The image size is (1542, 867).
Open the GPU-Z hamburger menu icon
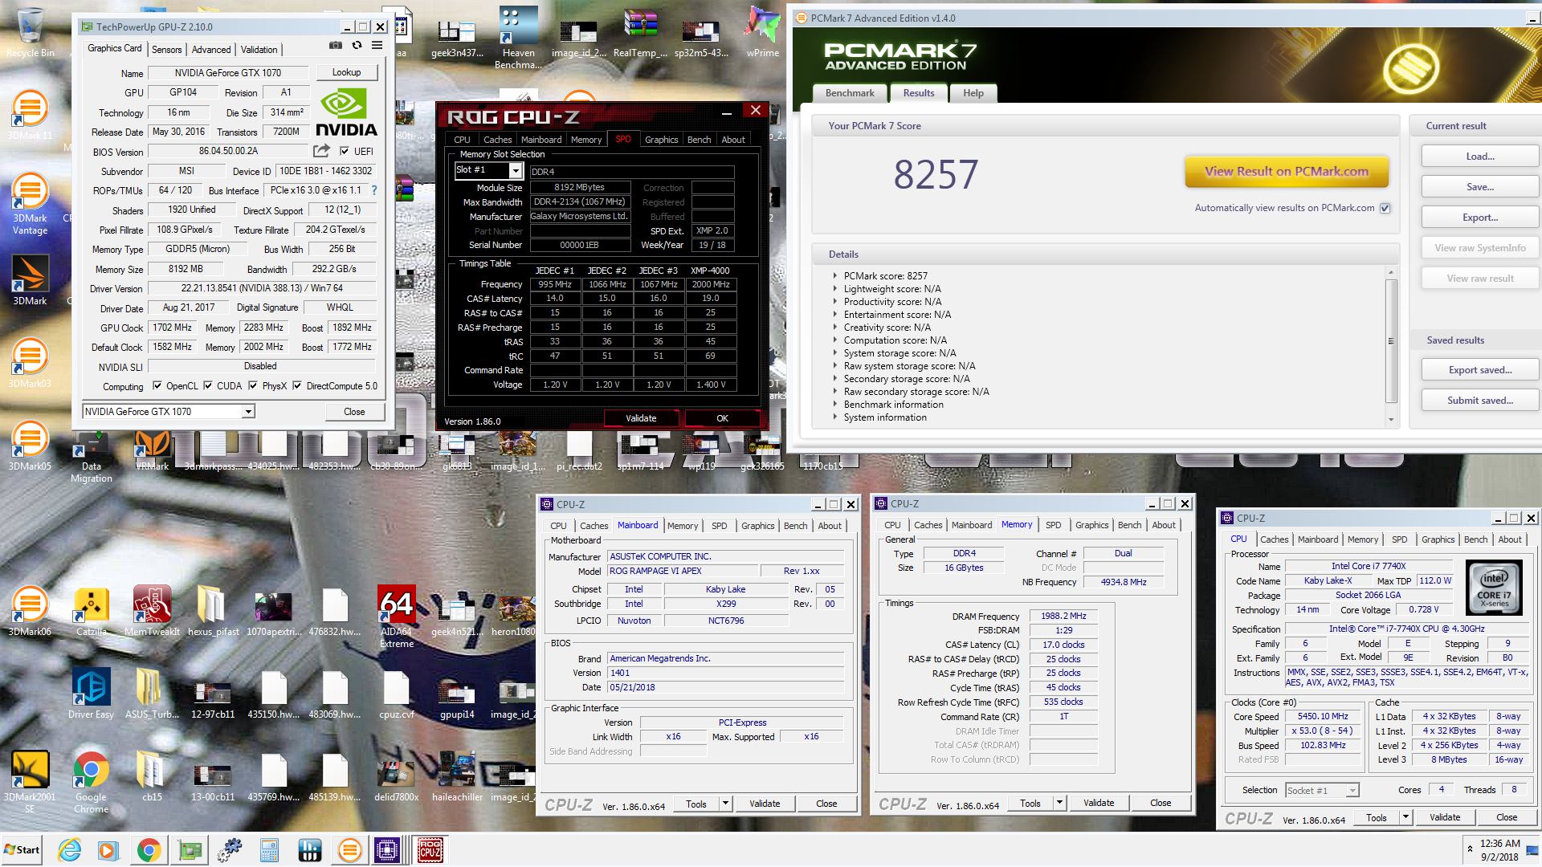(x=377, y=46)
